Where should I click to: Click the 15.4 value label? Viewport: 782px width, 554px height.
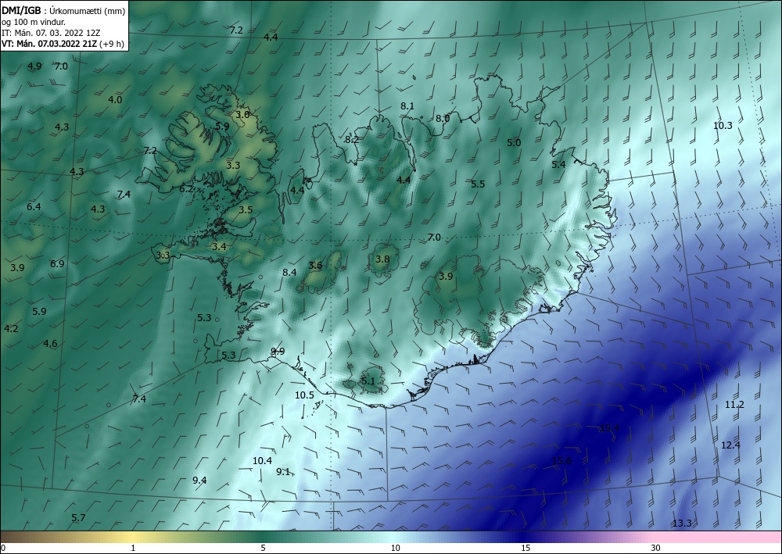(609, 428)
